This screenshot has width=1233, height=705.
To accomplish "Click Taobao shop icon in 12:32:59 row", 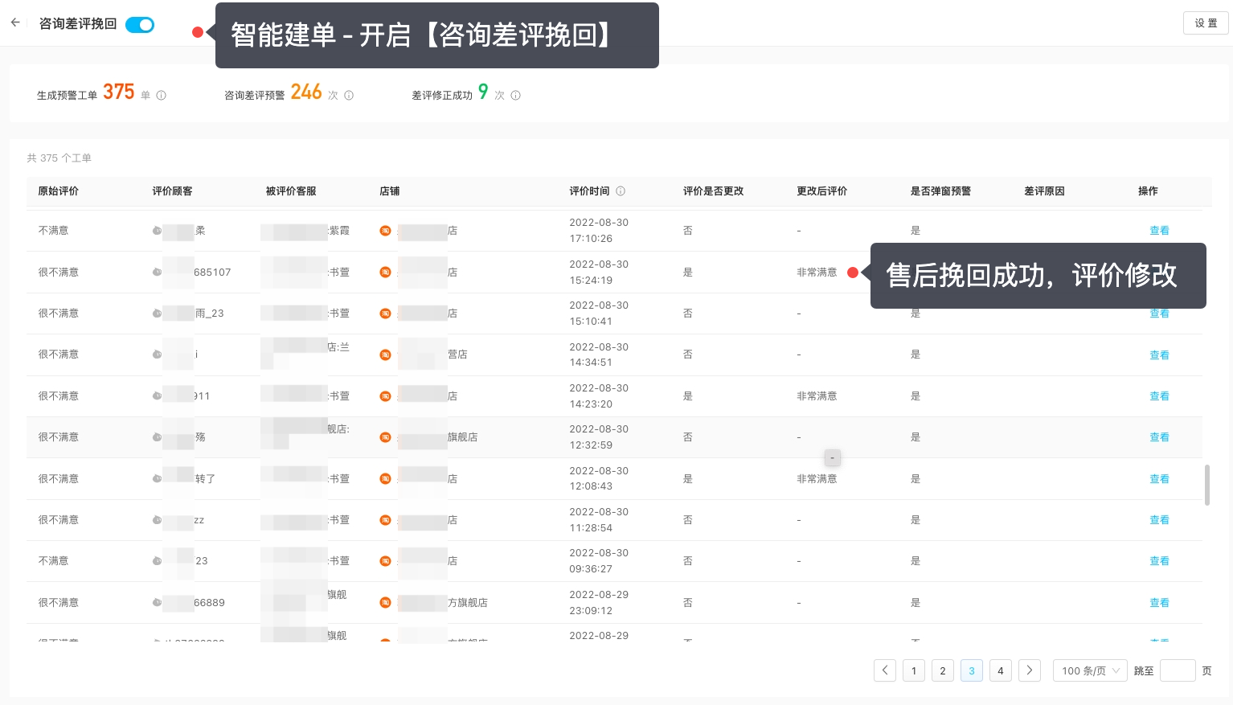I will (386, 437).
